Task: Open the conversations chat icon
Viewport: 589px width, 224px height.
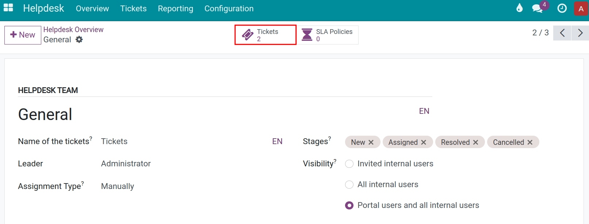Action: coord(537,8)
